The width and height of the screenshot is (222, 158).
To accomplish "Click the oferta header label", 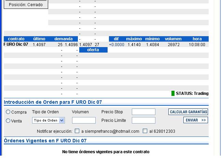I will click(93, 50).
